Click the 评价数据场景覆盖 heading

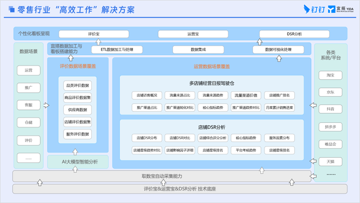(78, 66)
